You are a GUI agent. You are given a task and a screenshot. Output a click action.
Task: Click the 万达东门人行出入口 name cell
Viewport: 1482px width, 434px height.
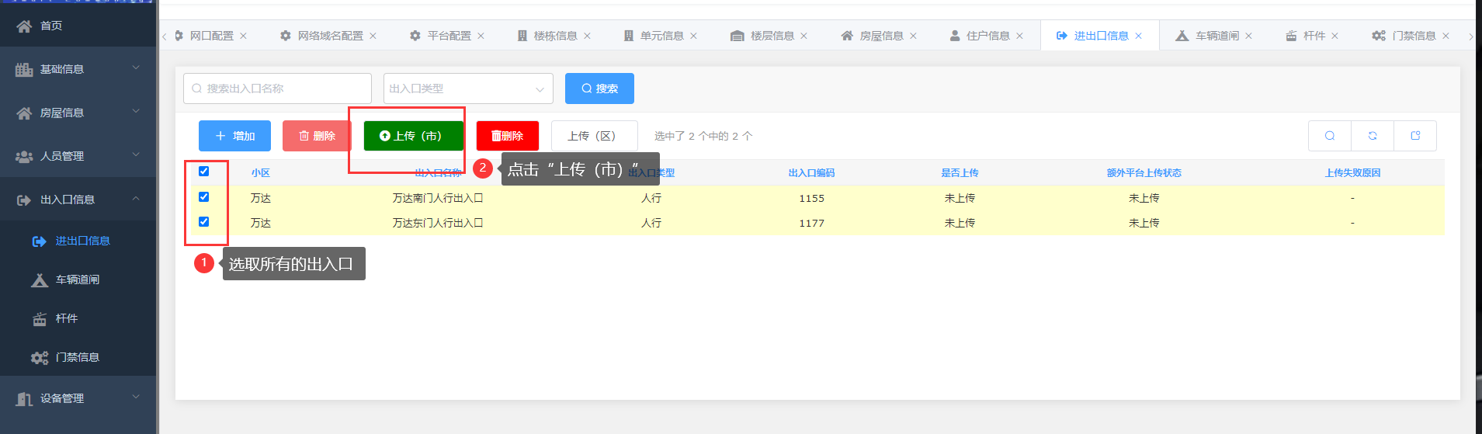(437, 224)
